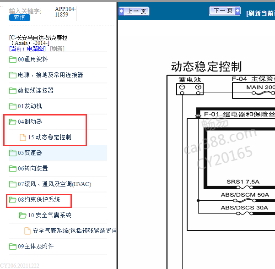Click the APP.104-11859 text
The image size is (275, 269).
coord(65,12)
